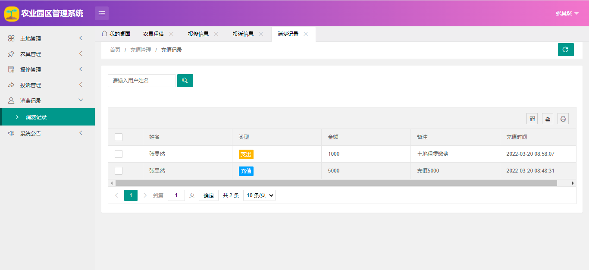
Task: Close the 报修信息 tab
Action: click(x=216, y=34)
